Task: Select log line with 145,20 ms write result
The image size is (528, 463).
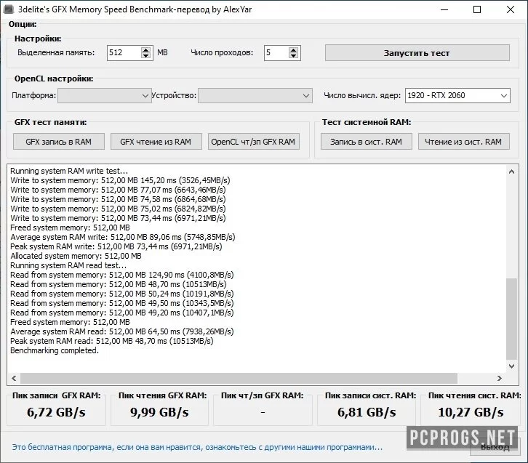Action: [120, 180]
